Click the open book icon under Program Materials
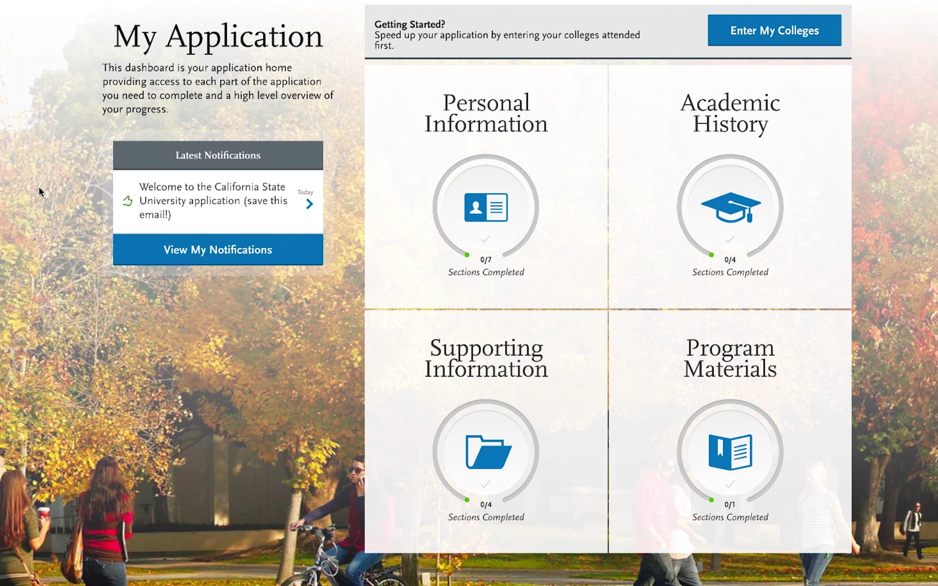The width and height of the screenshot is (938, 586). click(729, 450)
